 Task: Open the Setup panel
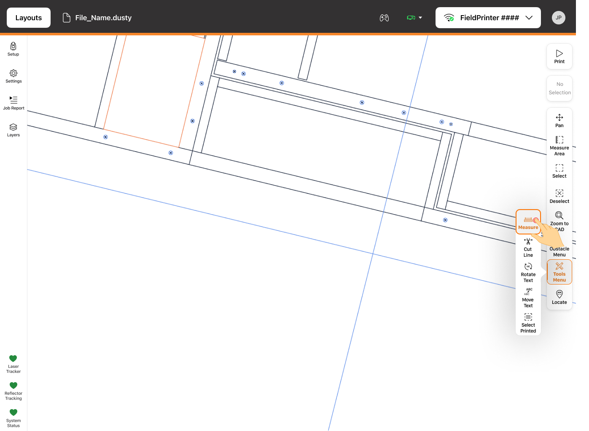(x=13, y=49)
